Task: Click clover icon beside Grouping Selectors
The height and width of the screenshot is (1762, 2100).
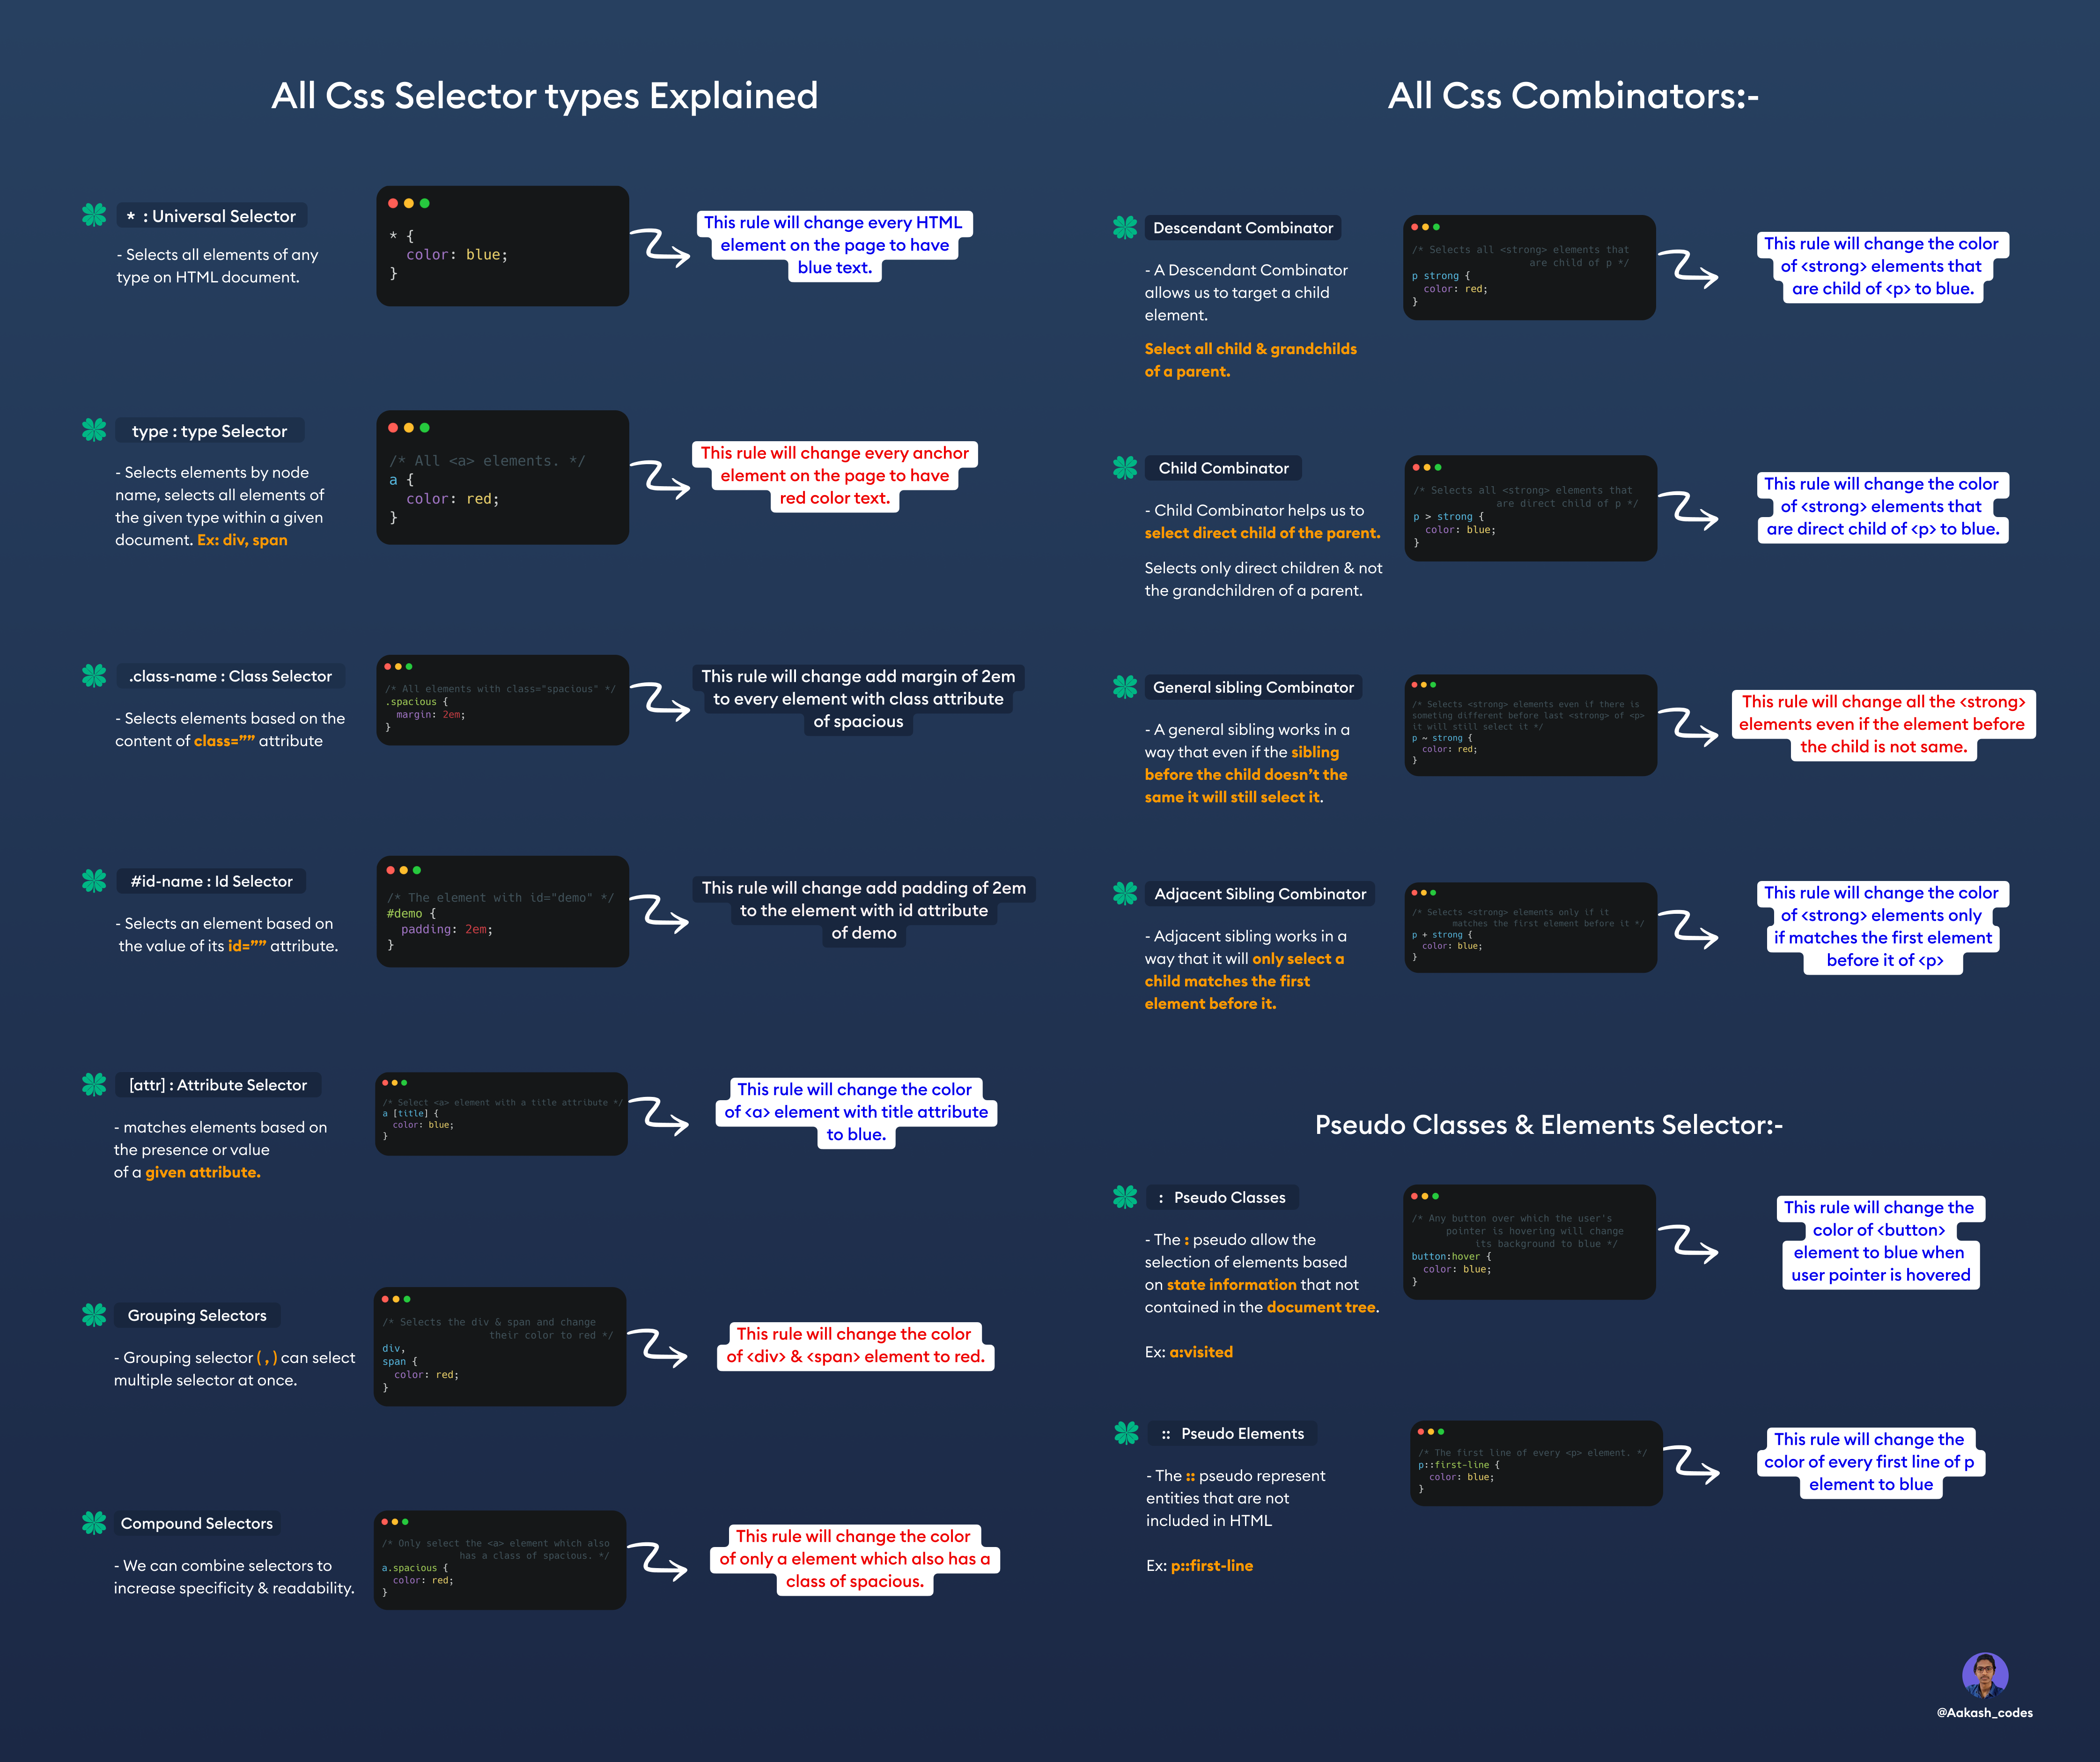Action: point(94,1315)
